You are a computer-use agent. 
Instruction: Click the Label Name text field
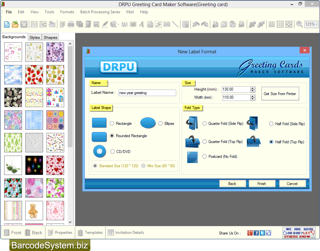coord(147,93)
